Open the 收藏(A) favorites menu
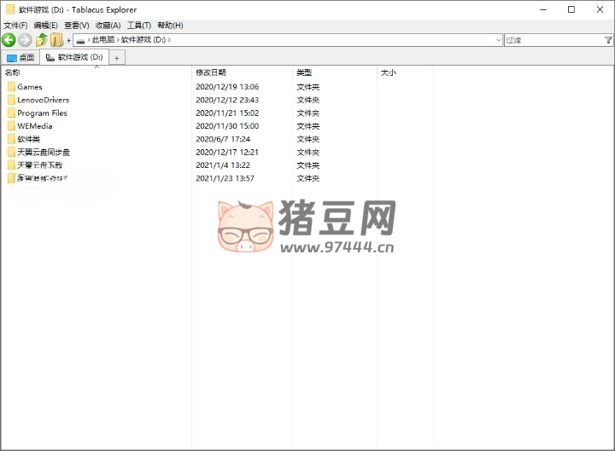The width and height of the screenshot is (615, 451). (108, 26)
